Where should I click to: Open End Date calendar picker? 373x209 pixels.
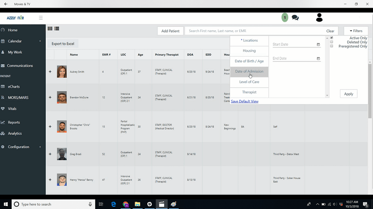pos(318,58)
